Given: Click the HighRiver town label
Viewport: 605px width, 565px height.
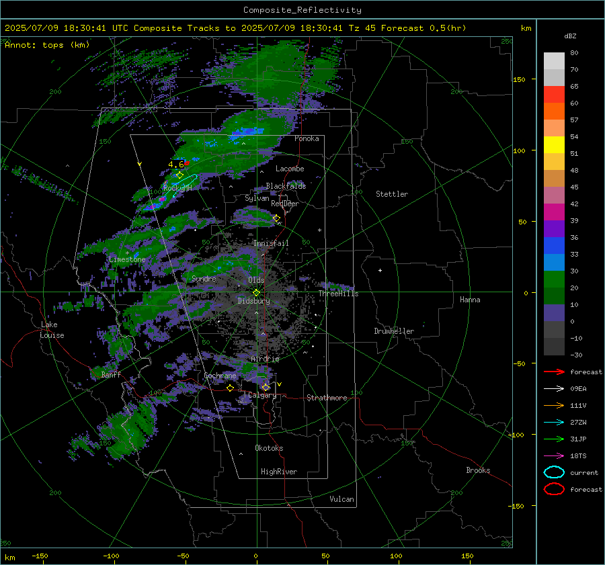Looking at the screenshot, I should point(279,472).
